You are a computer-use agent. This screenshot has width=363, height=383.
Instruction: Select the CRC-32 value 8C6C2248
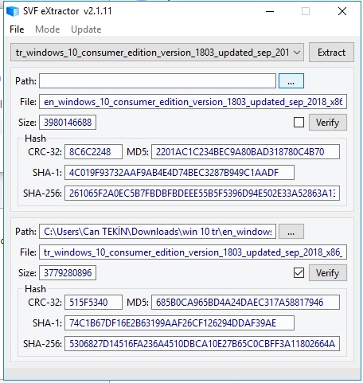point(93,152)
